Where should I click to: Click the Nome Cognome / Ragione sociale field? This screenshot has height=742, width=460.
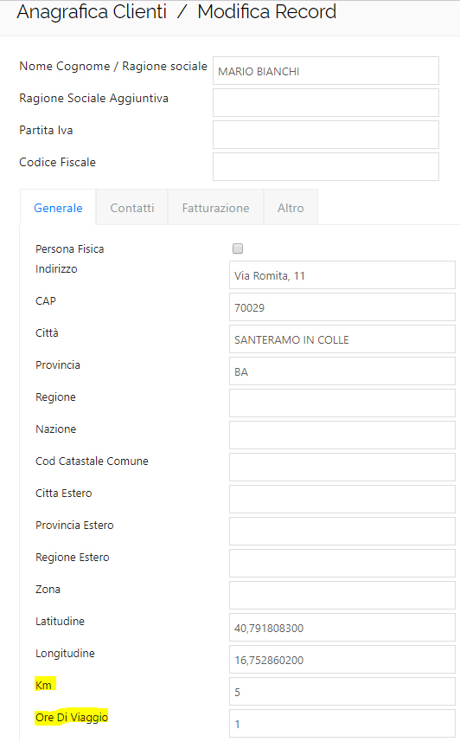coord(326,70)
